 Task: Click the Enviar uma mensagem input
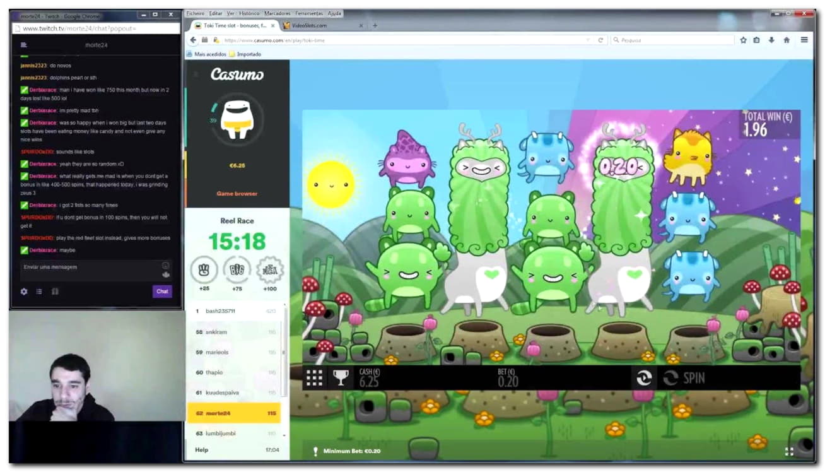[96, 270]
